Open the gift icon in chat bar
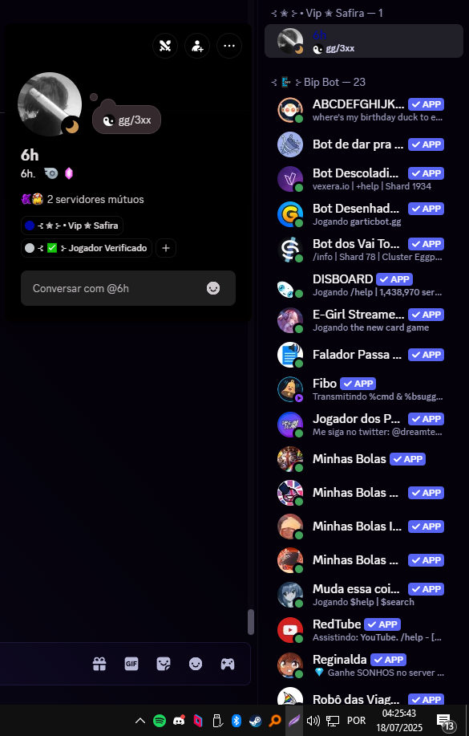469x736 pixels. coord(99,664)
